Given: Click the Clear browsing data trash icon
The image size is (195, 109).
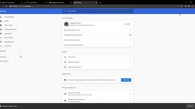Looking at the screenshot, I should 65,94.
